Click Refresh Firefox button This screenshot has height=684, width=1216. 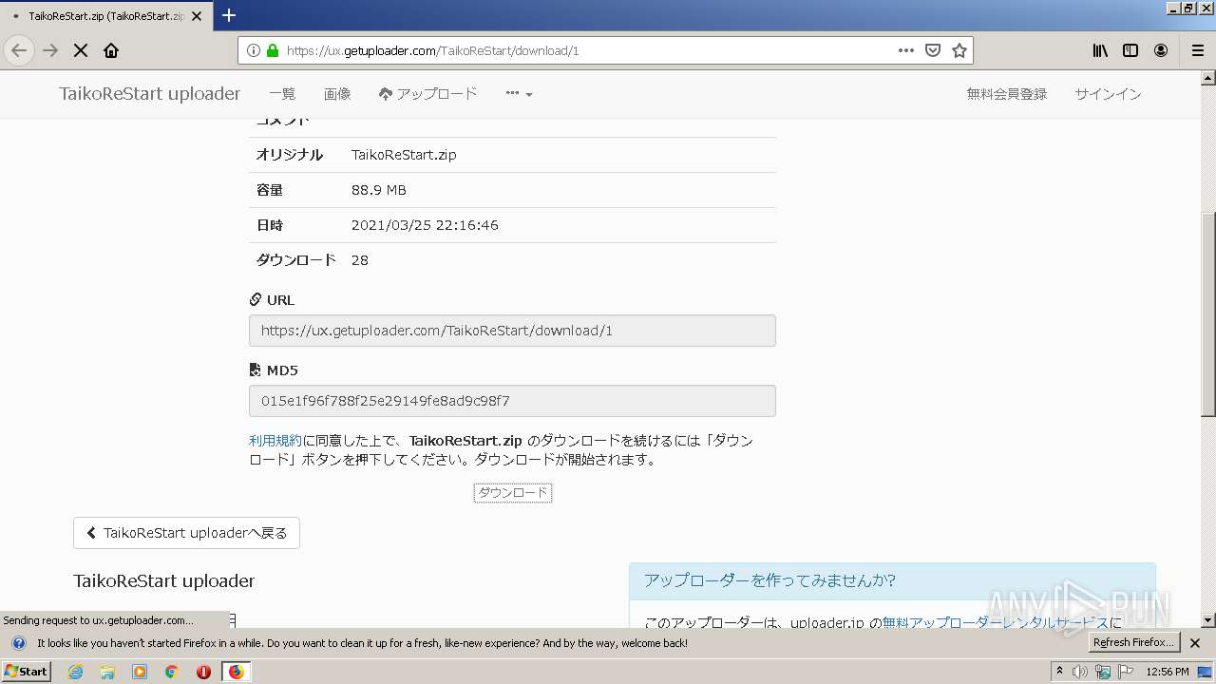tap(1134, 643)
